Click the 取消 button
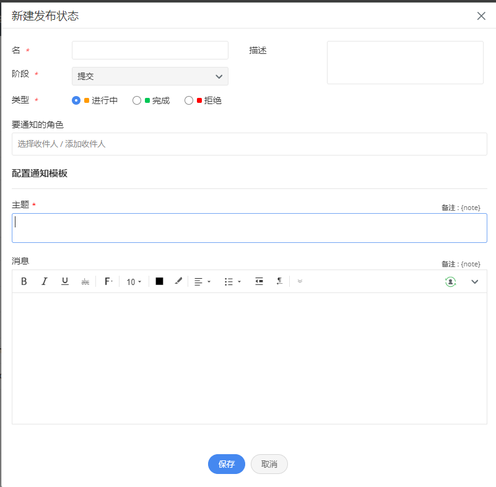 coord(269,464)
